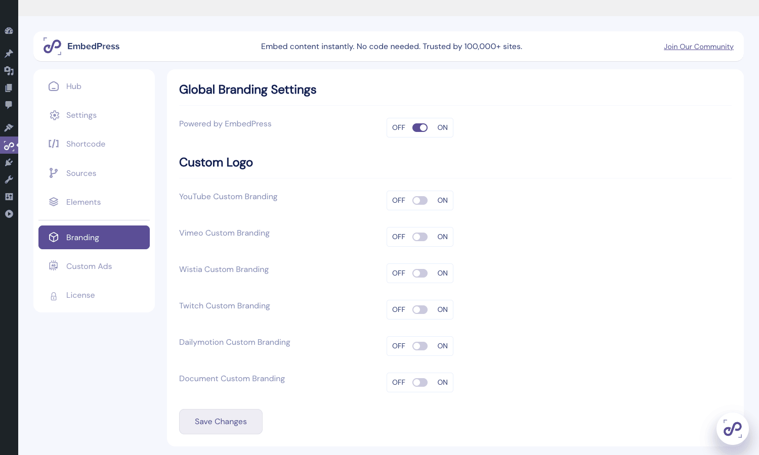Click ON label beside Wistia Custom Branding

443,273
